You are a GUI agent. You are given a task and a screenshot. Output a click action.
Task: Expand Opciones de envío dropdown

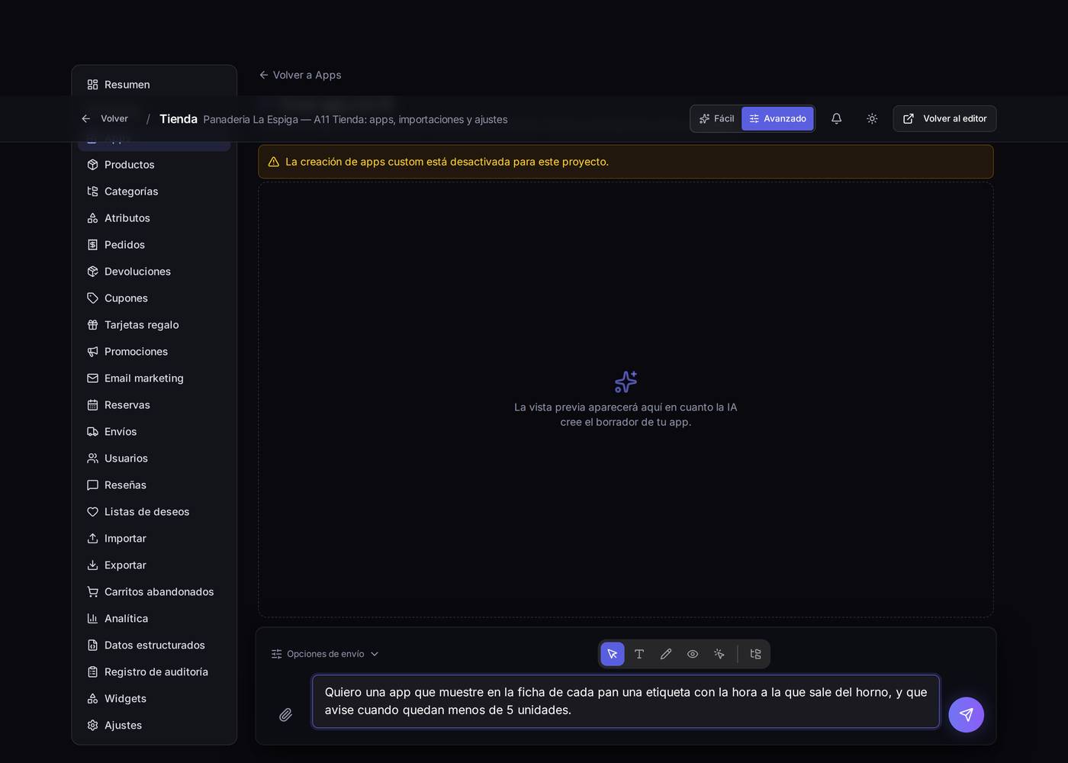pos(325,654)
